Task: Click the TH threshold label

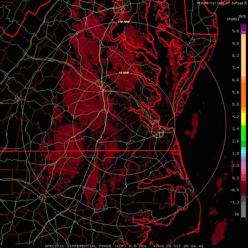Action: tap(237, 215)
